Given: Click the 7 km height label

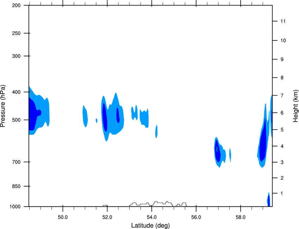Looking at the screenshot, I should click(282, 95).
